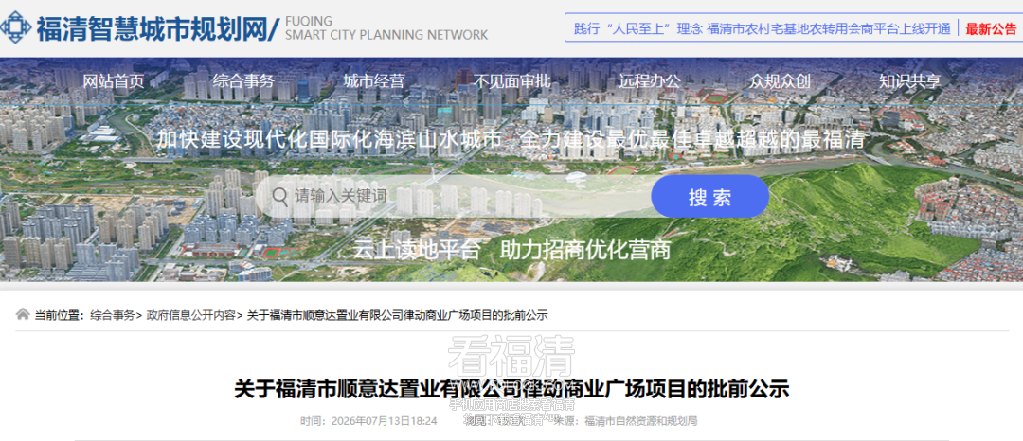The image size is (1023, 441).
Task: Click the timestamp 2026年07月13日18:24
Action: click(x=386, y=421)
